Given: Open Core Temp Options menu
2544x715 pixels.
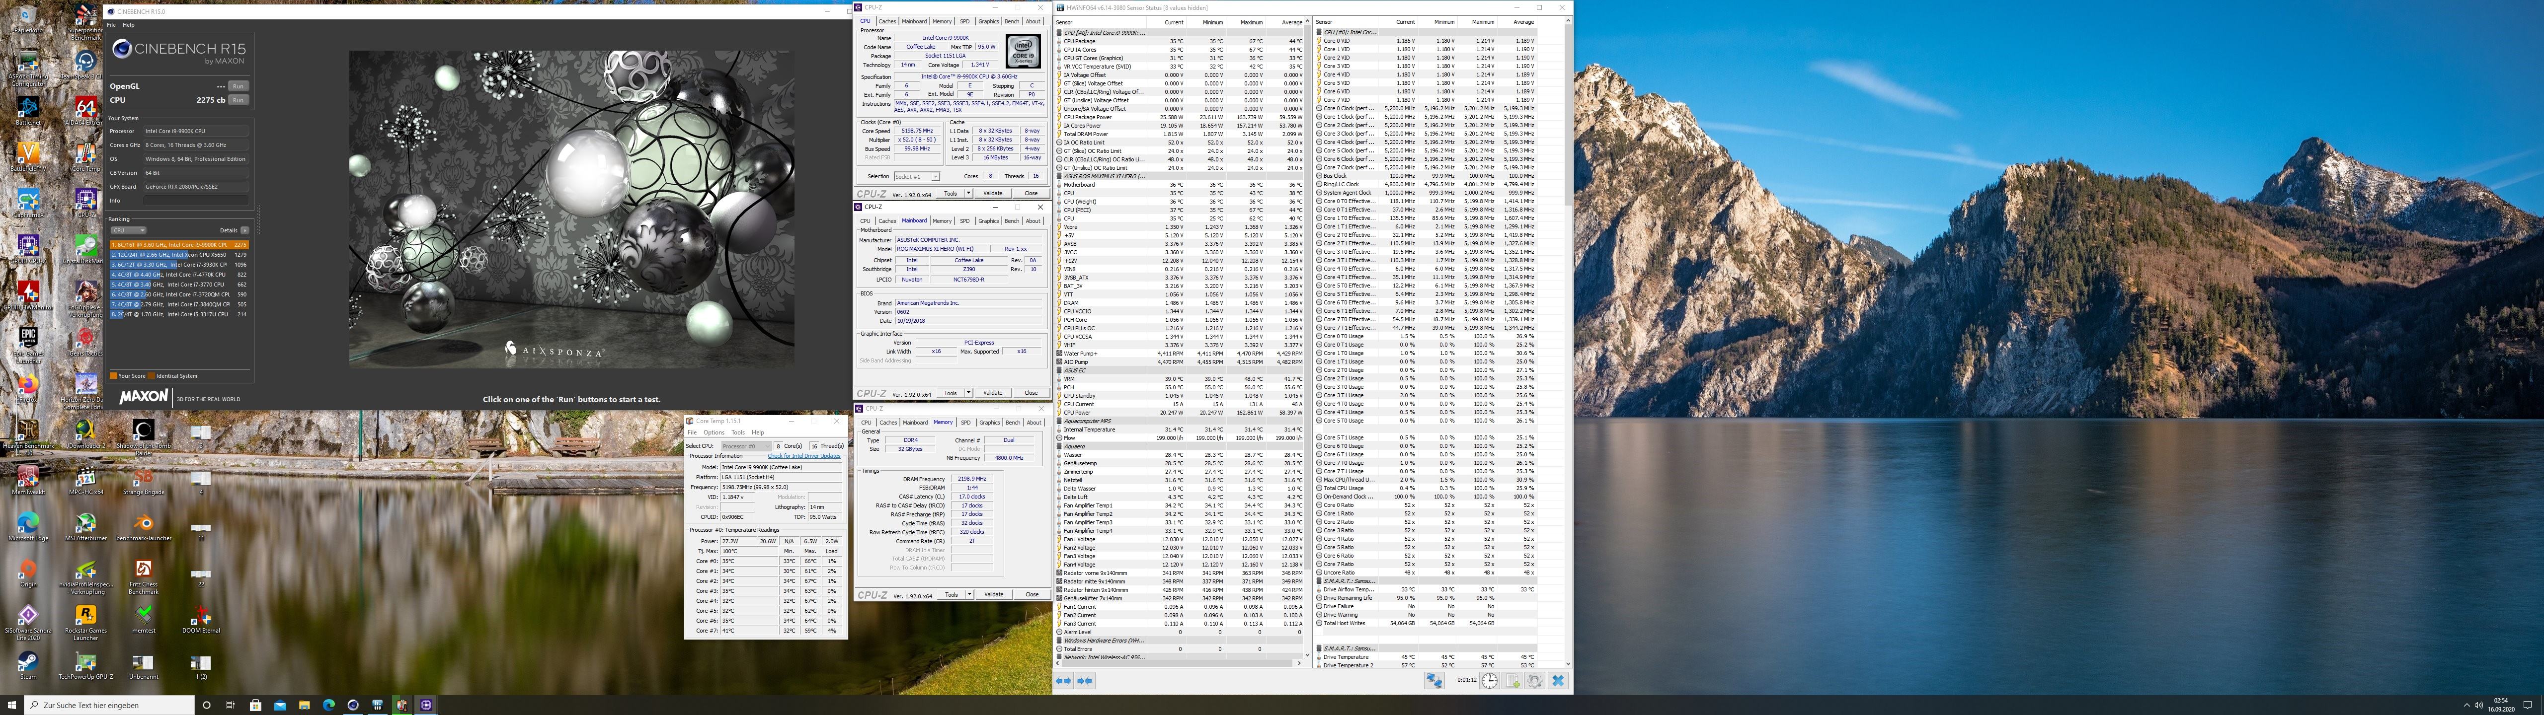Looking at the screenshot, I should point(714,432).
